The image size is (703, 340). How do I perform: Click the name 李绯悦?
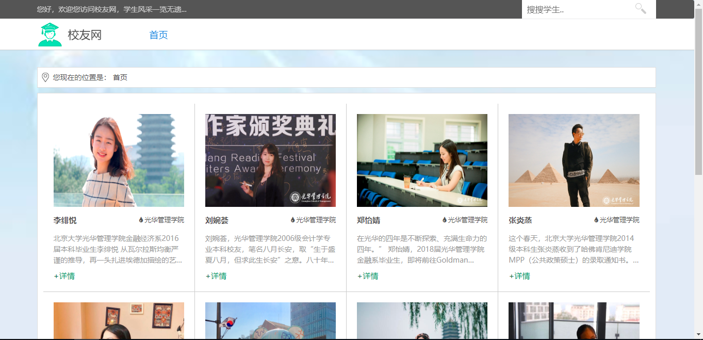pos(65,220)
